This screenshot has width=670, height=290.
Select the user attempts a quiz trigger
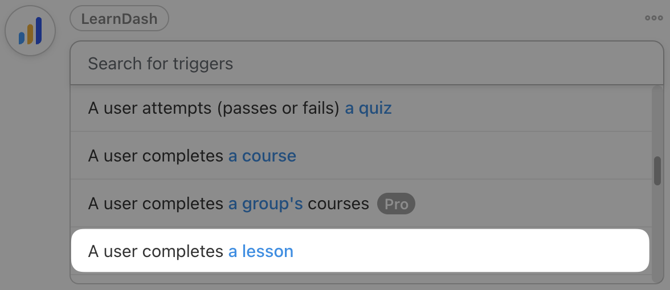point(239,108)
